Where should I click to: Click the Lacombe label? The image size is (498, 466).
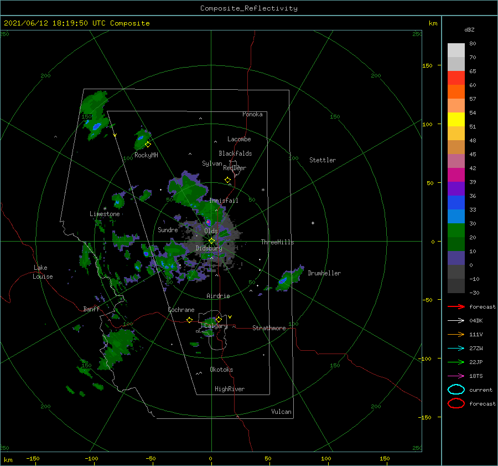click(x=239, y=139)
